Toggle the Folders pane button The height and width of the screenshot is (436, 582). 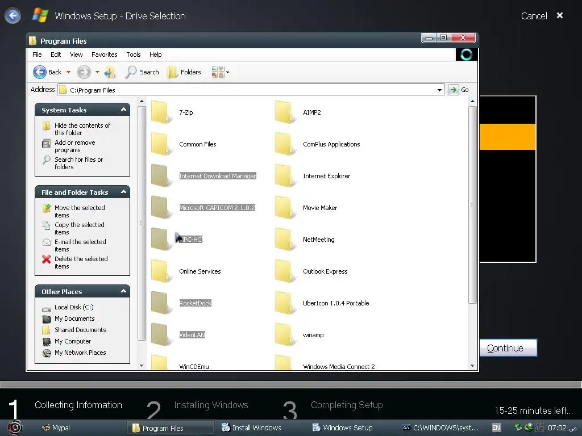184,72
